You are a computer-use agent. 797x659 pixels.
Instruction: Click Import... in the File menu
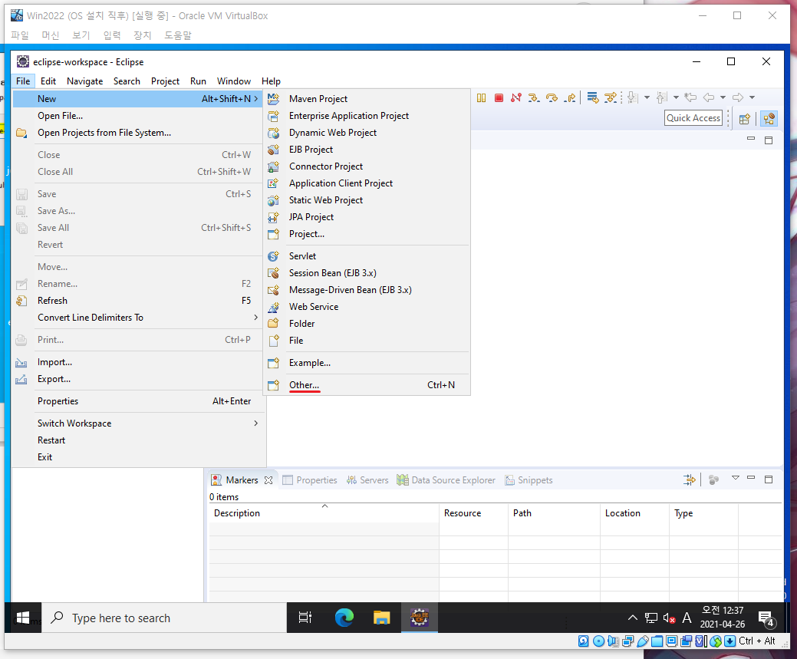[138, 362]
